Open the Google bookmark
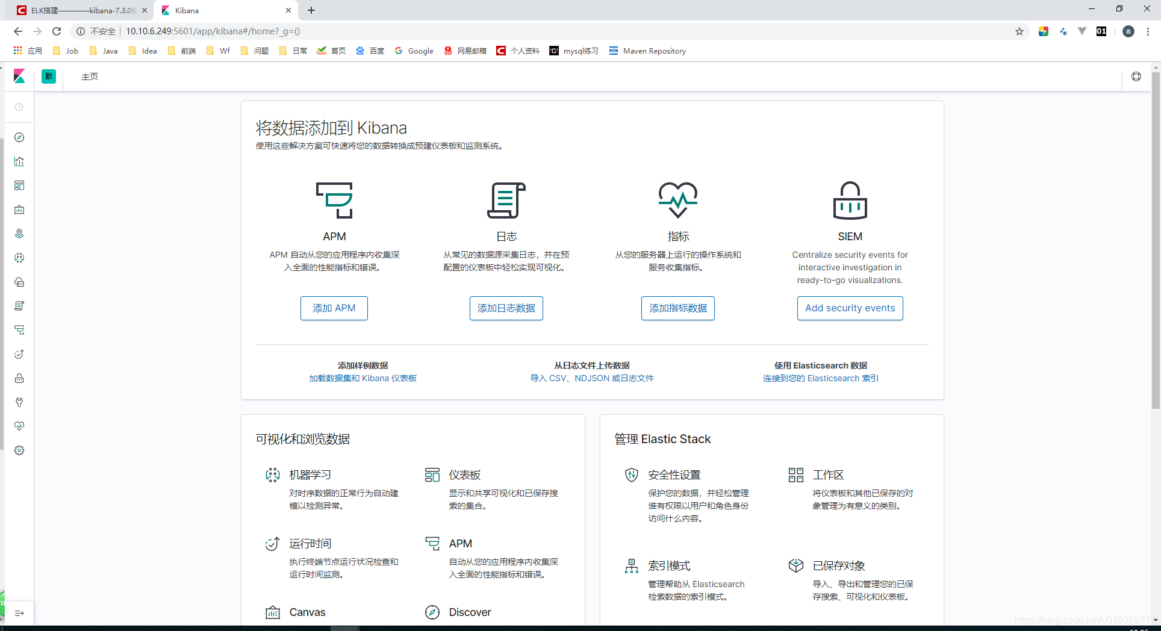This screenshot has height=631, width=1161. pos(414,51)
